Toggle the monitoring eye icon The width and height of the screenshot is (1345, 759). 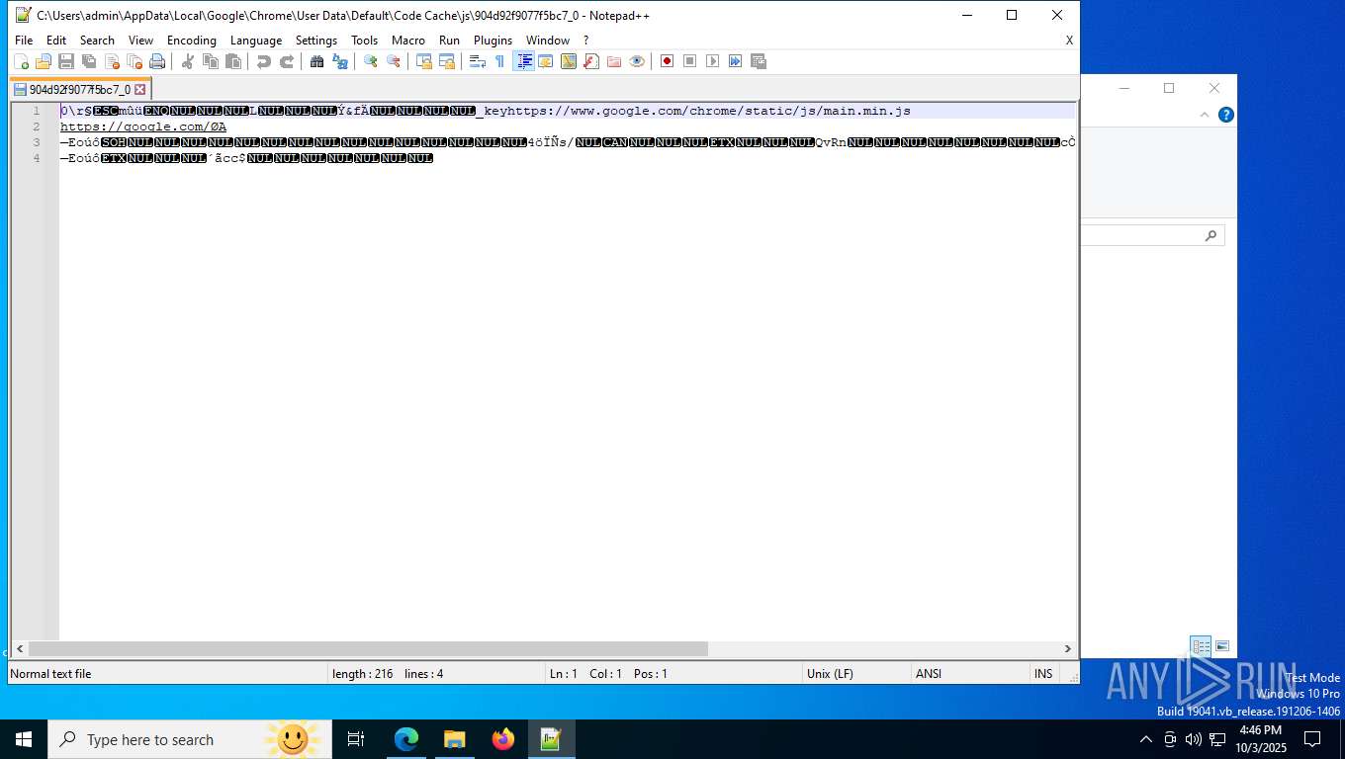(637, 61)
